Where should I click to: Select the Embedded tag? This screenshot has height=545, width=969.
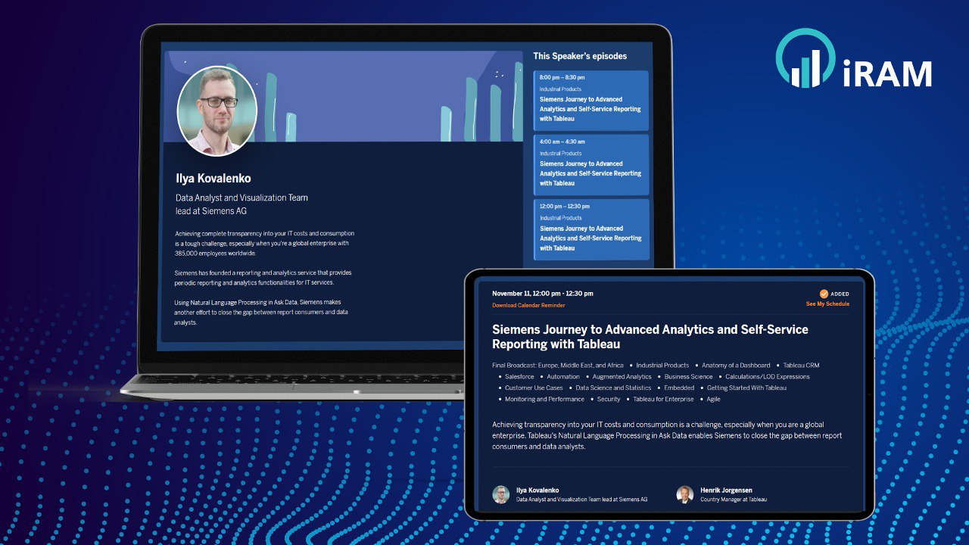click(679, 388)
